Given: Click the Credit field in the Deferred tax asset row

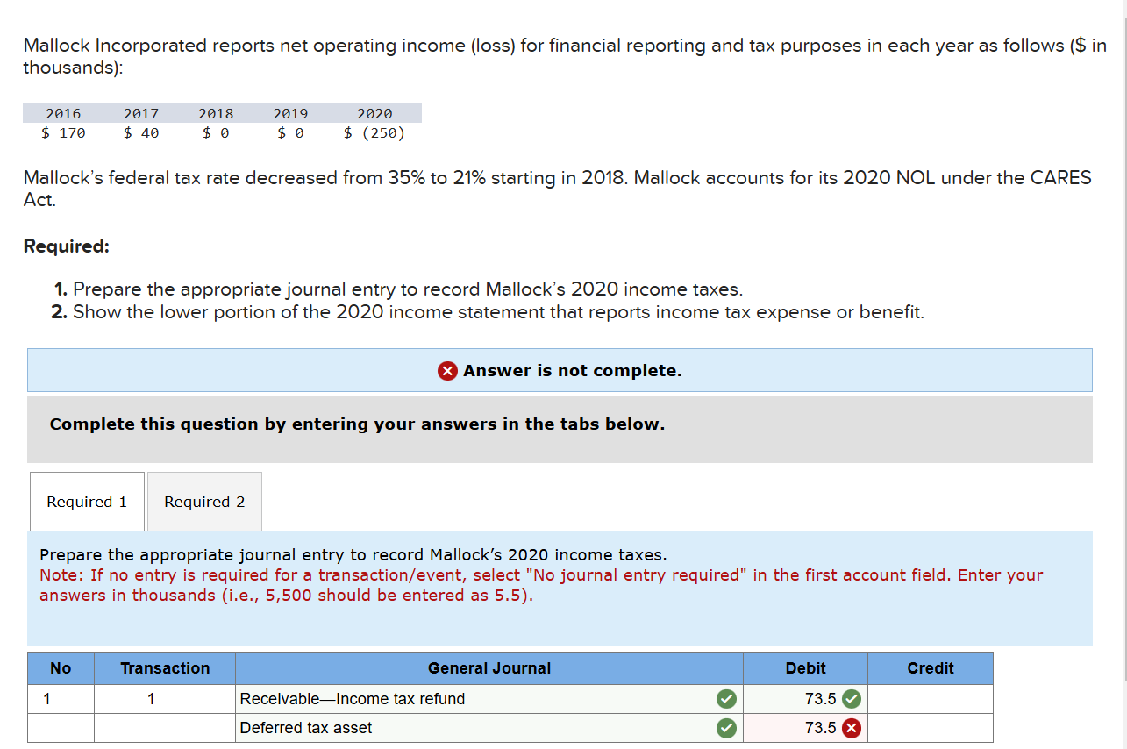Looking at the screenshot, I should [930, 727].
